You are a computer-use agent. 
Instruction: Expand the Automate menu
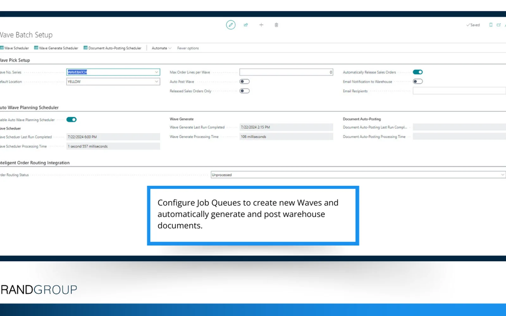tap(161, 48)
